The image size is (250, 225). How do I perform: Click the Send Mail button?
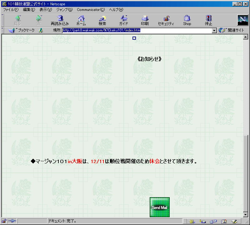pos(160,207)
